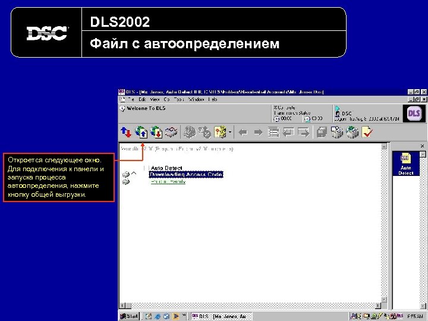Screen dimensions: 428x321
Task: Click the Welcome To DLS info icon
Action: coord(122,109)
